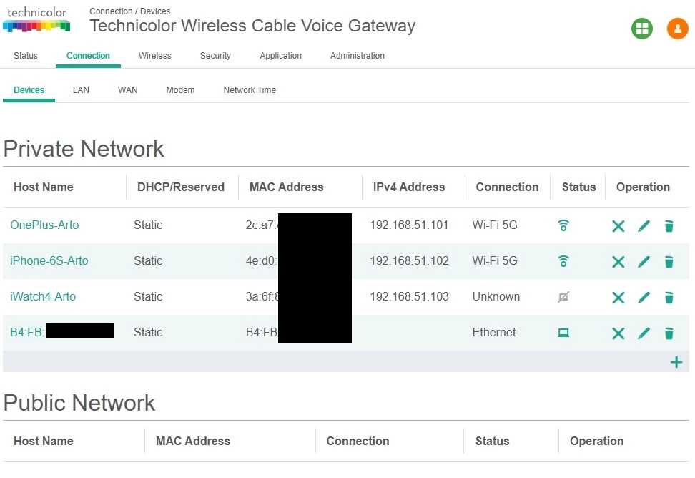
Task: Open the Network Time sub-tab
Action: [x=250, y=90]
